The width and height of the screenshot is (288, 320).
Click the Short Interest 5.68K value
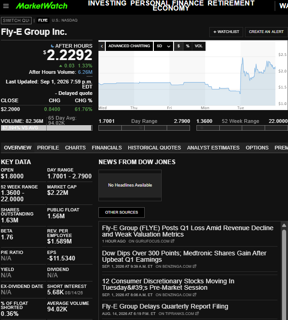click(x=56, y=292)
